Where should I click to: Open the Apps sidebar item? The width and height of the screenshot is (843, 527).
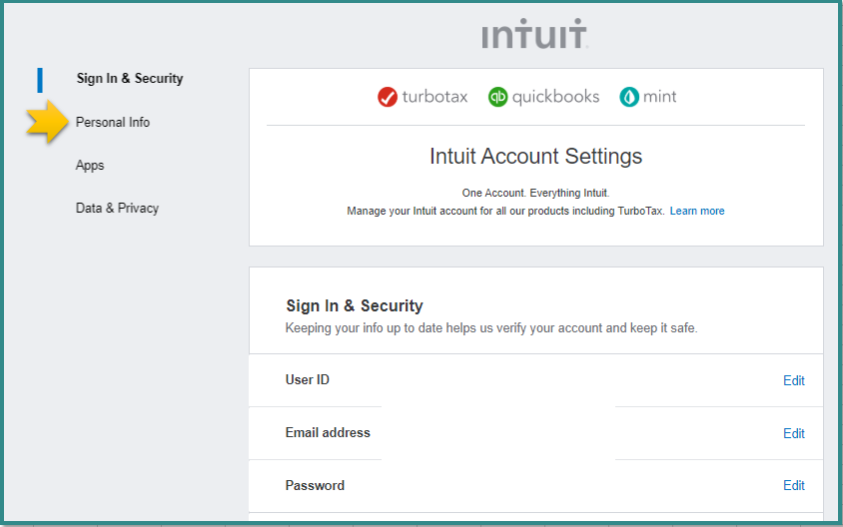click(x=90, y=166)
